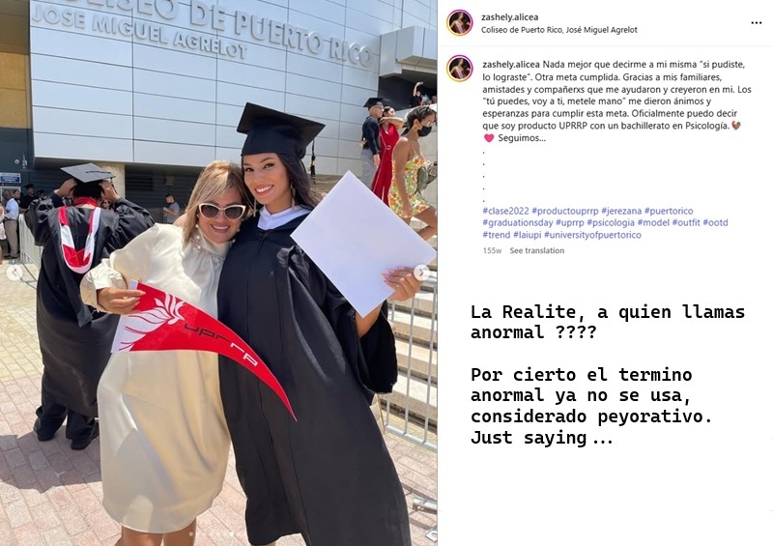Open the #productouprrp hashtag
This screenshot has height=546, width=773.
565,211
